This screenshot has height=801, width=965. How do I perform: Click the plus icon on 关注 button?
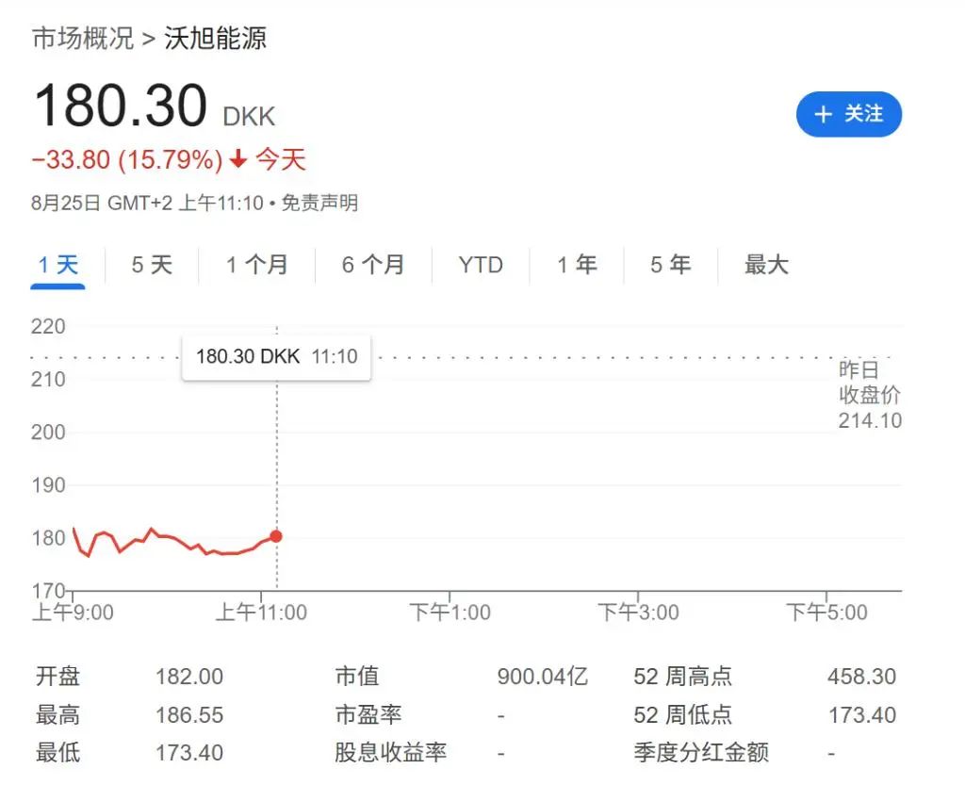pos(823,114)
